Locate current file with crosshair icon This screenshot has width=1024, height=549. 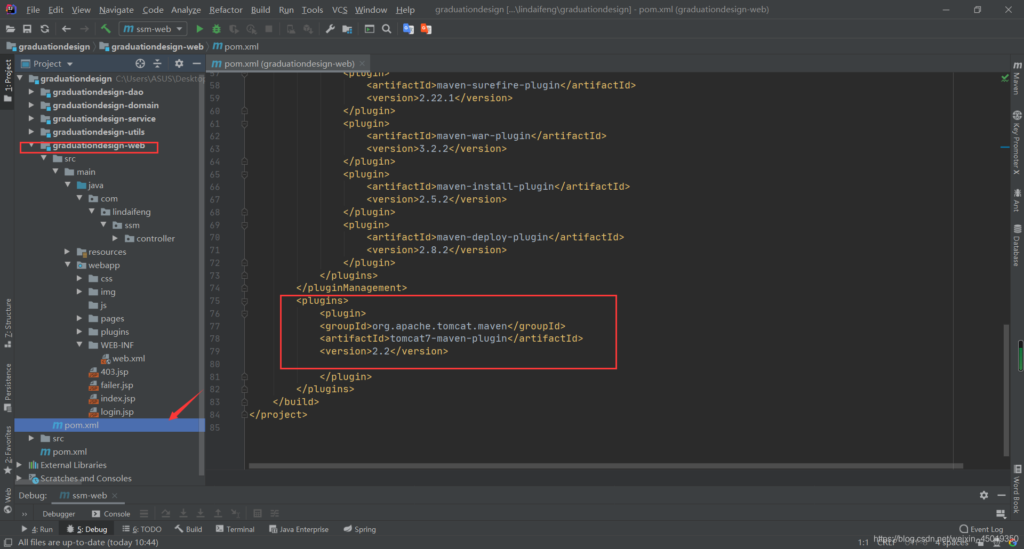pyautogui.click(x=140, y=63)
